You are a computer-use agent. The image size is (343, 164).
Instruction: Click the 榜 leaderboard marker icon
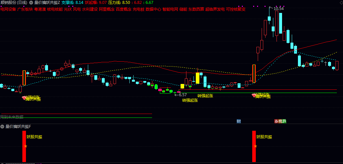pyautogui.click(x=280, y=121)
